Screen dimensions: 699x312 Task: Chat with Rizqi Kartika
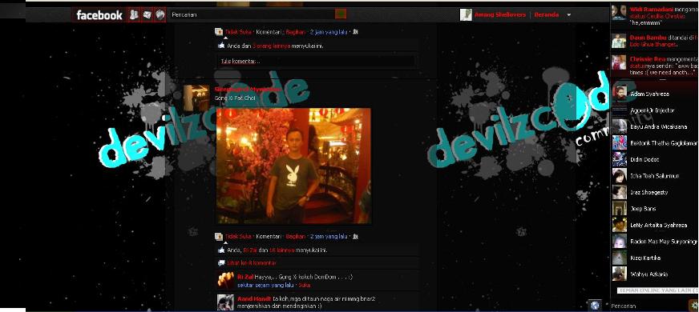pyautogui.click(x=655, y=258)
